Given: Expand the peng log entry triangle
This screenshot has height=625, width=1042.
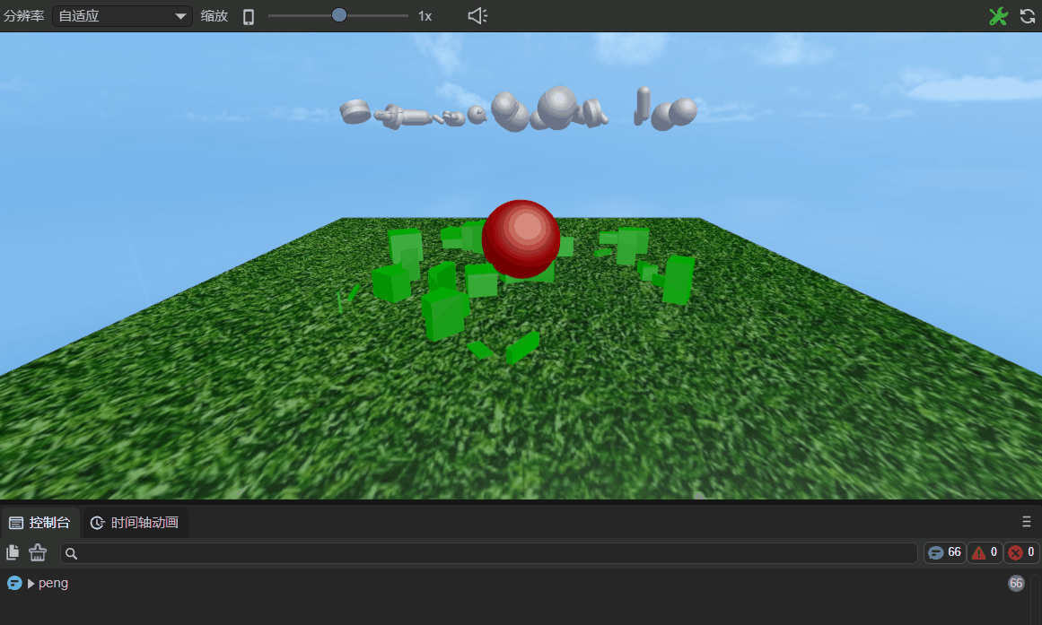Looking at the screenshot, I should coord(31,584).
